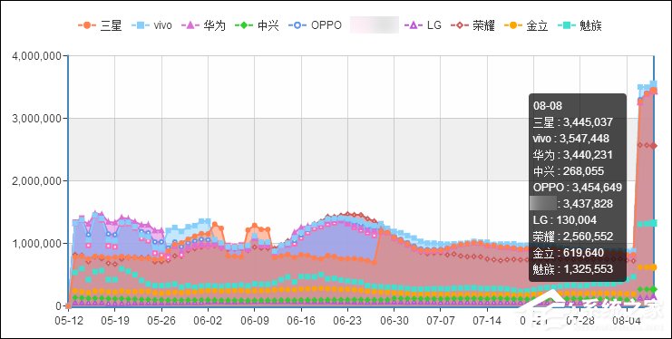Click tooltip row 金立 : 619,640
The width and height of the screenshot is (672, 339).
click(x=569, y=252)
